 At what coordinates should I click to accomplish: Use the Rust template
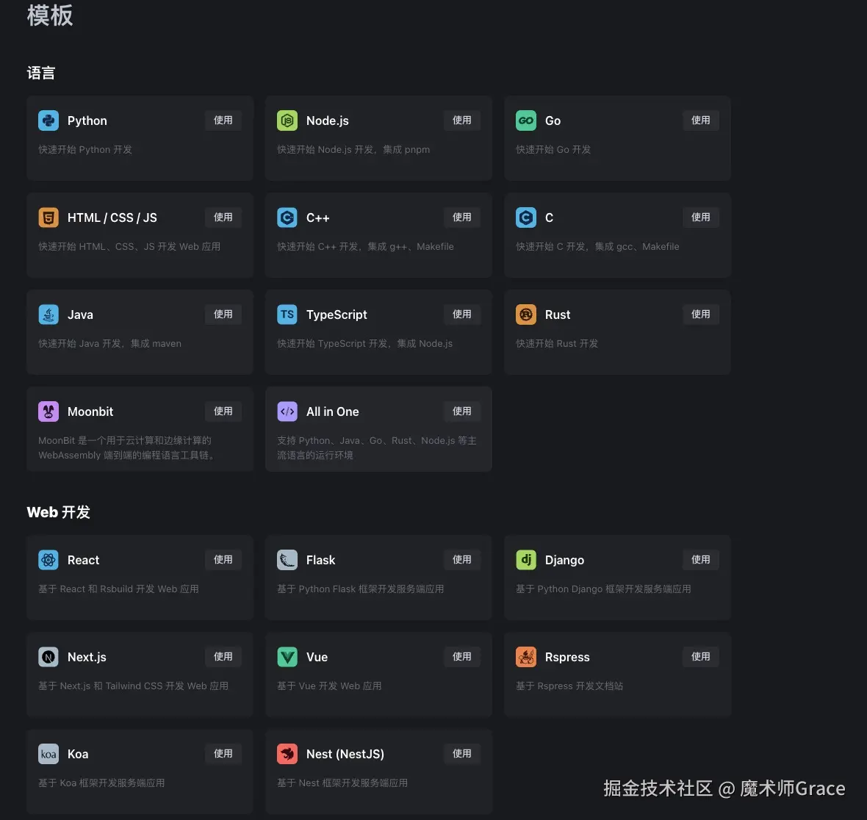(700, 314)
